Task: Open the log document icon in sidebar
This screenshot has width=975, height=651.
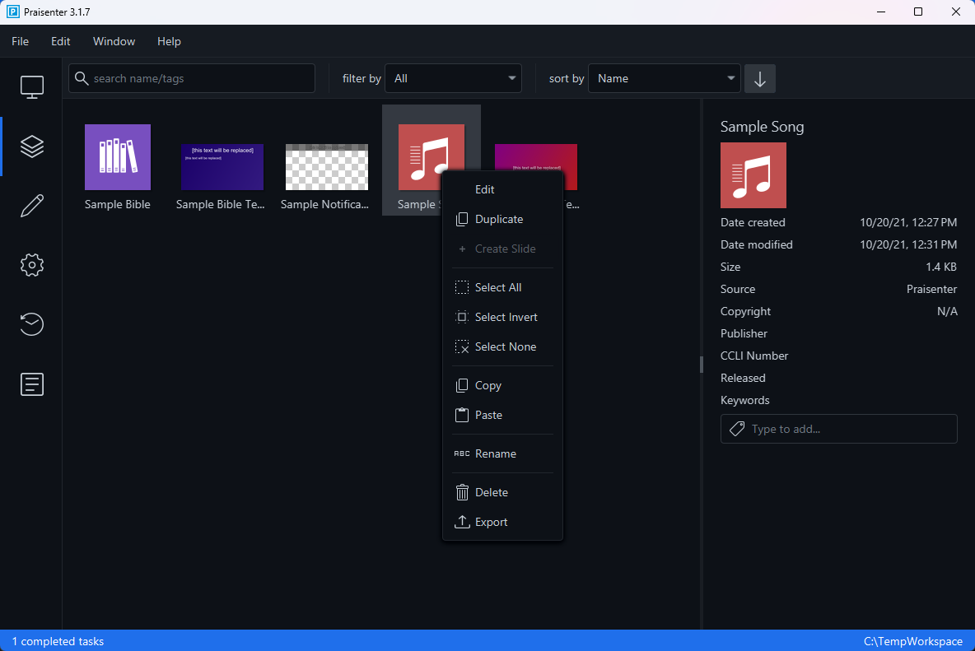Action: 31,384
